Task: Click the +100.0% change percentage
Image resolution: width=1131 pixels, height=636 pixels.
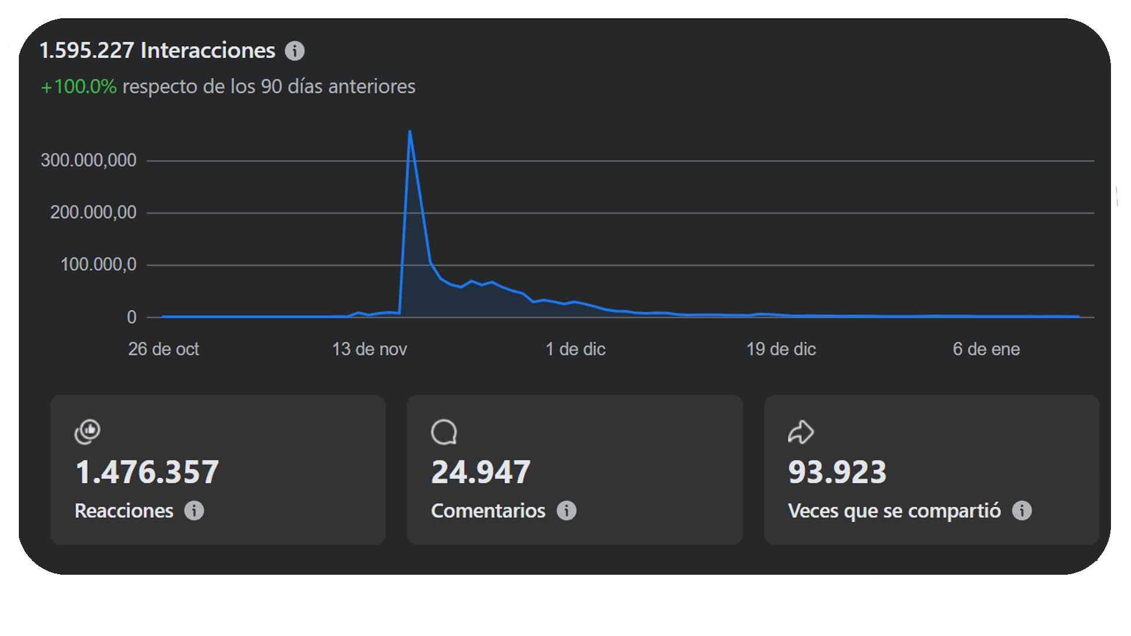Action: 79,87
